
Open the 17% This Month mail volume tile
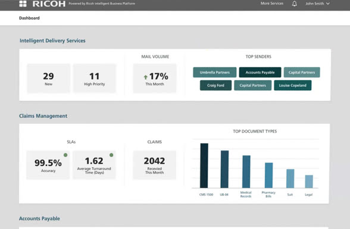[155, 79]
